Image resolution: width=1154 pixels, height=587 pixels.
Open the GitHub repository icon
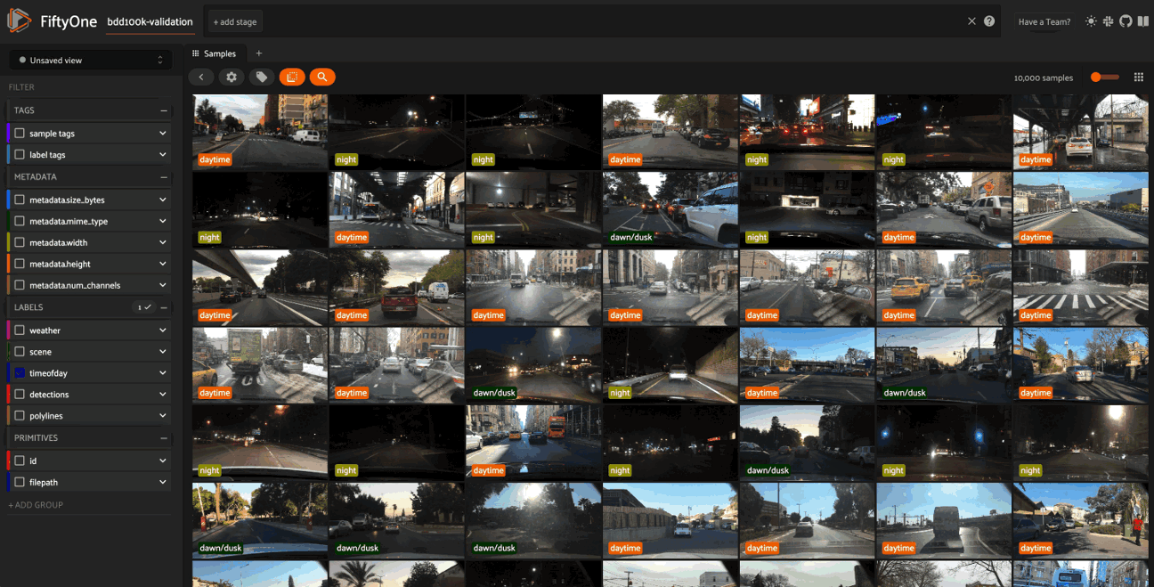pyautogui.click(x=1126, y=21)
